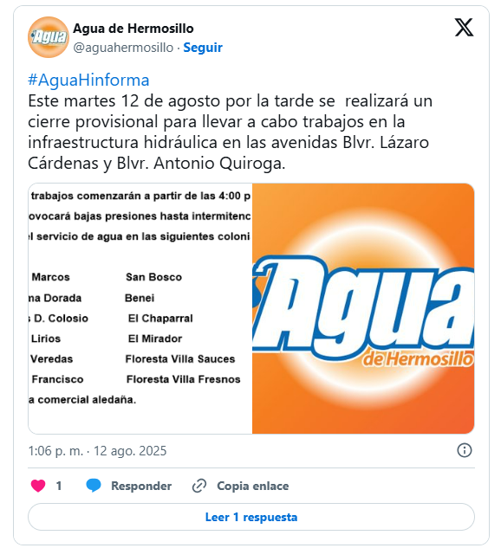Screen dimensions: 501x548
Task: Open the tweet timestamp 1:06 p. m.
Action: coord(55,451)
